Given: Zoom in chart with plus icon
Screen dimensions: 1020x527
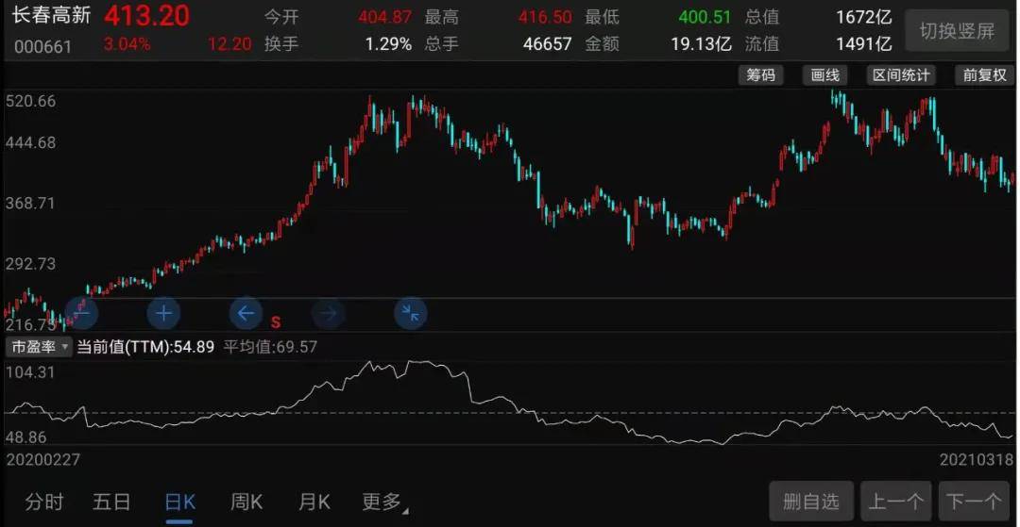Looking at the screenshot, I should pos(163,314).
